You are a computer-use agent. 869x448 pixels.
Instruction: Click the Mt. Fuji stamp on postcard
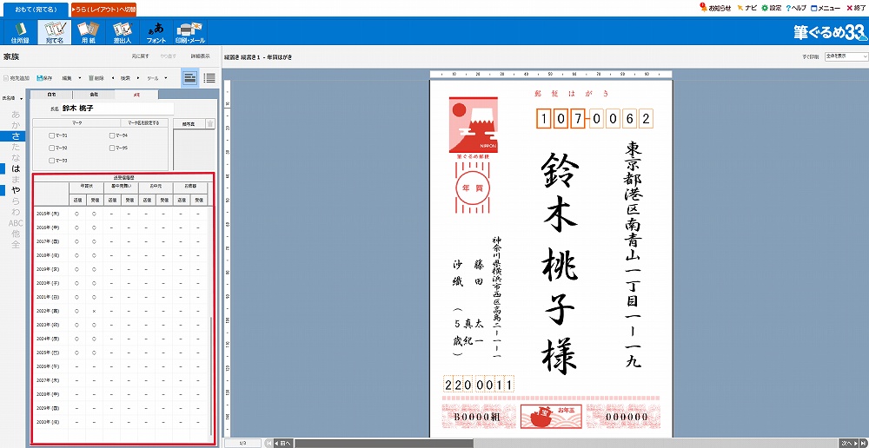pyautogui.click(x=474, y=126)
